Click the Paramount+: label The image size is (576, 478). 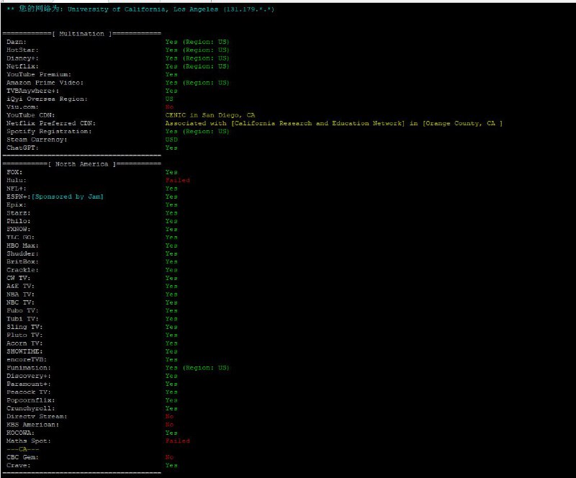29,384
